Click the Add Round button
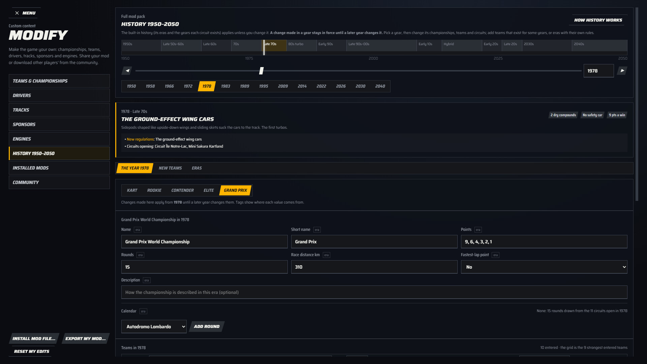 click(x=207, y=327)
